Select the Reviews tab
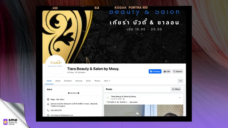This screenshot has width=228, height=128. 79,81
